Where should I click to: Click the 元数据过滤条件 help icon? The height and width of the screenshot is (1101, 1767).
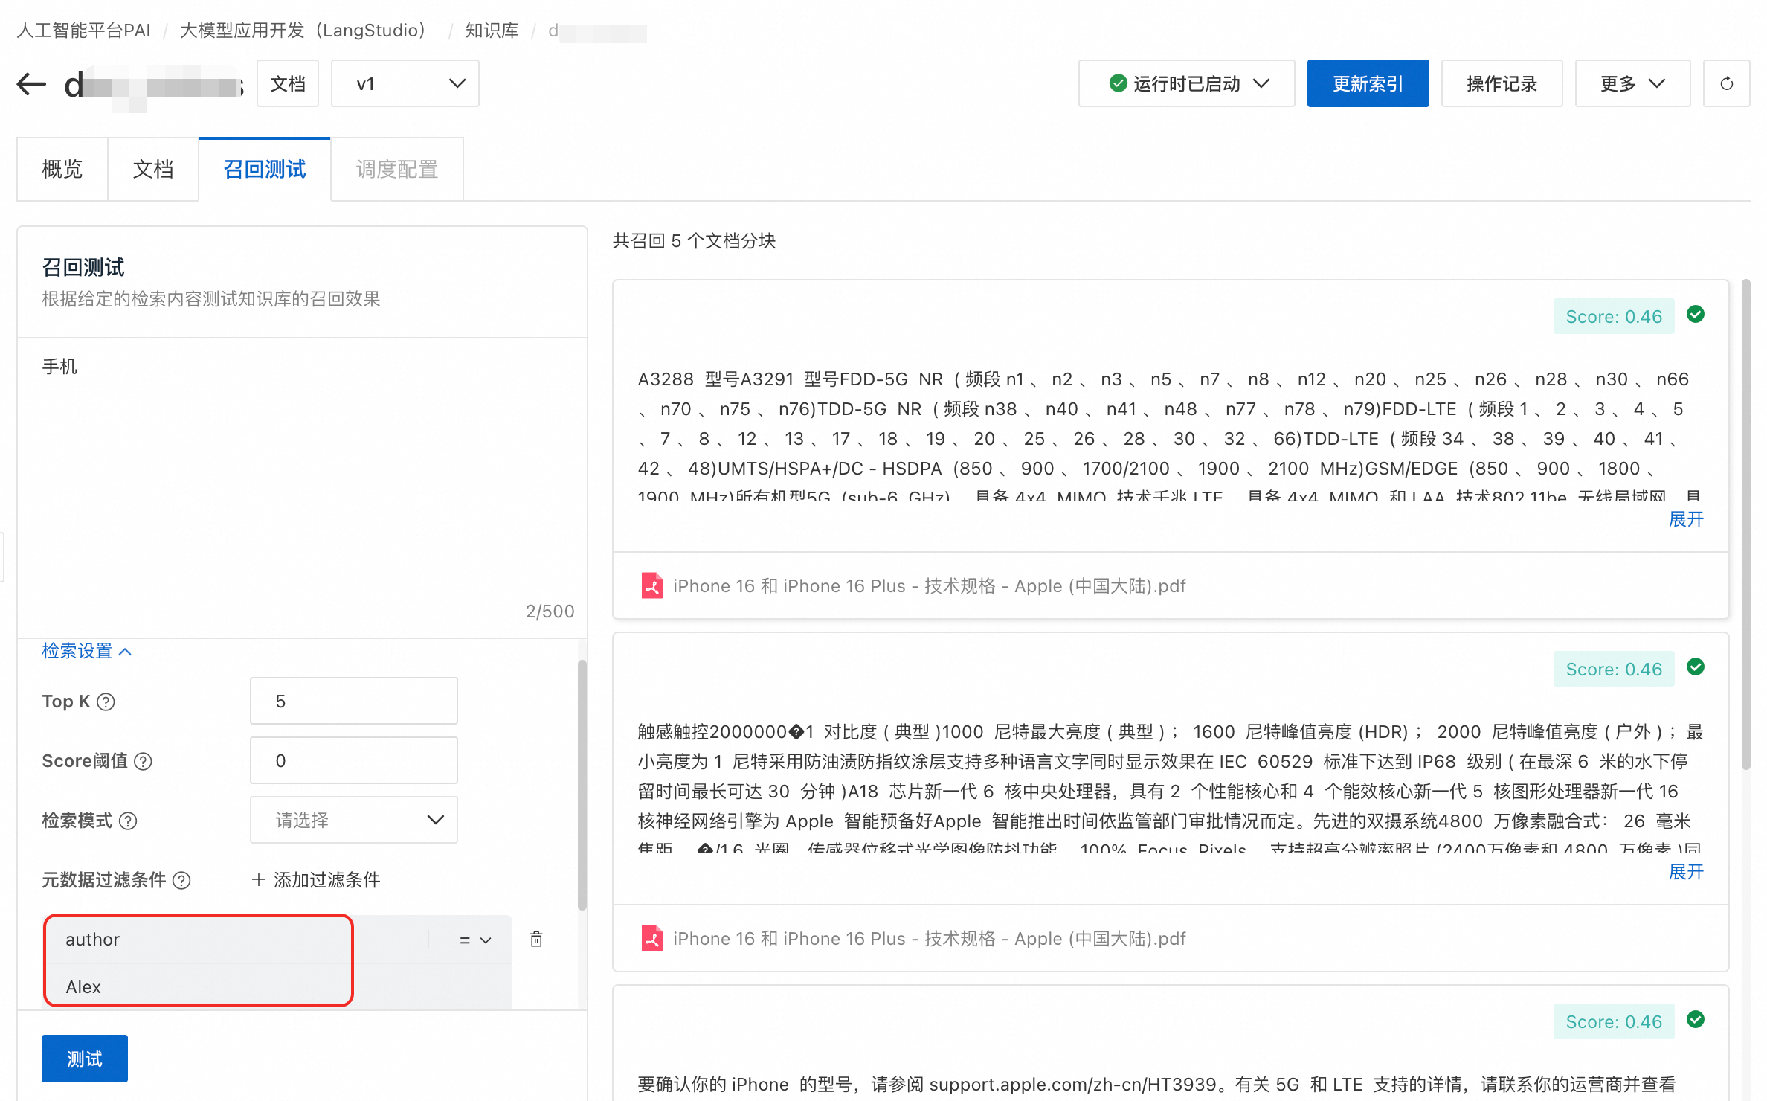coord(181,880)
